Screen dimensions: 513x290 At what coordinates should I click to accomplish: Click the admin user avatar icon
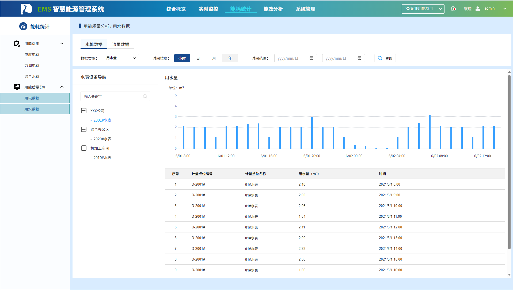(x=478, y=9)
